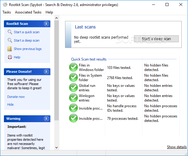
Task: Click the Spybot gear icon in title bar
Action: [5, 5]
